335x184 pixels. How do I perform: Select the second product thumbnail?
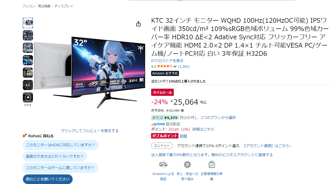tap(28, 35)
